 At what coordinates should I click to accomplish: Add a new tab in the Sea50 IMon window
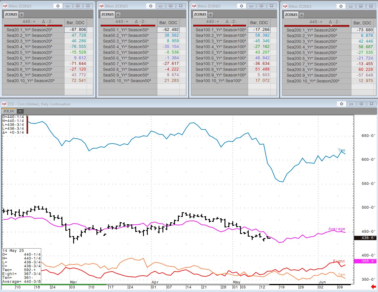tap(118, 14)
